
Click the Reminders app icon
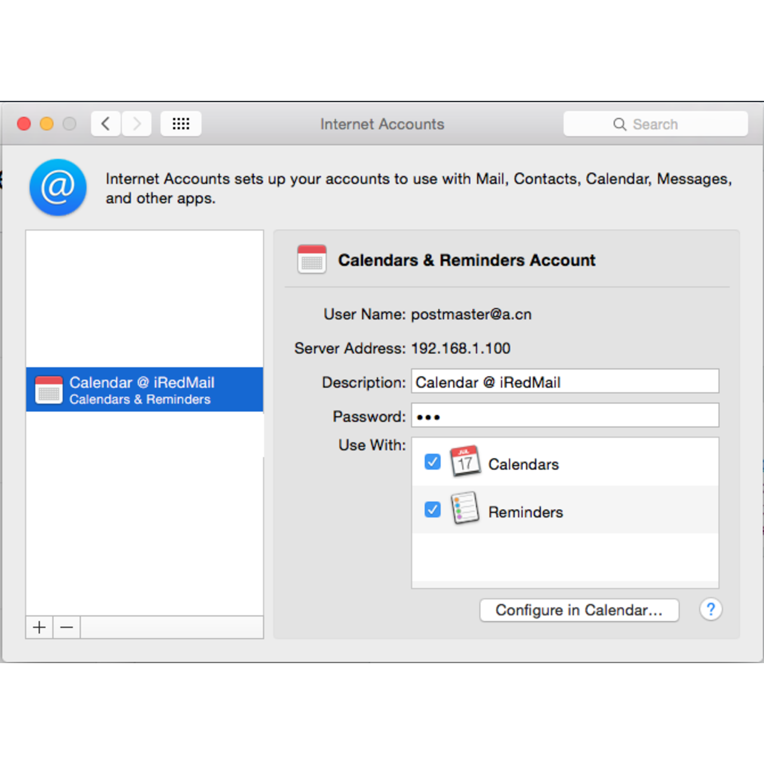tap(466, 509)
